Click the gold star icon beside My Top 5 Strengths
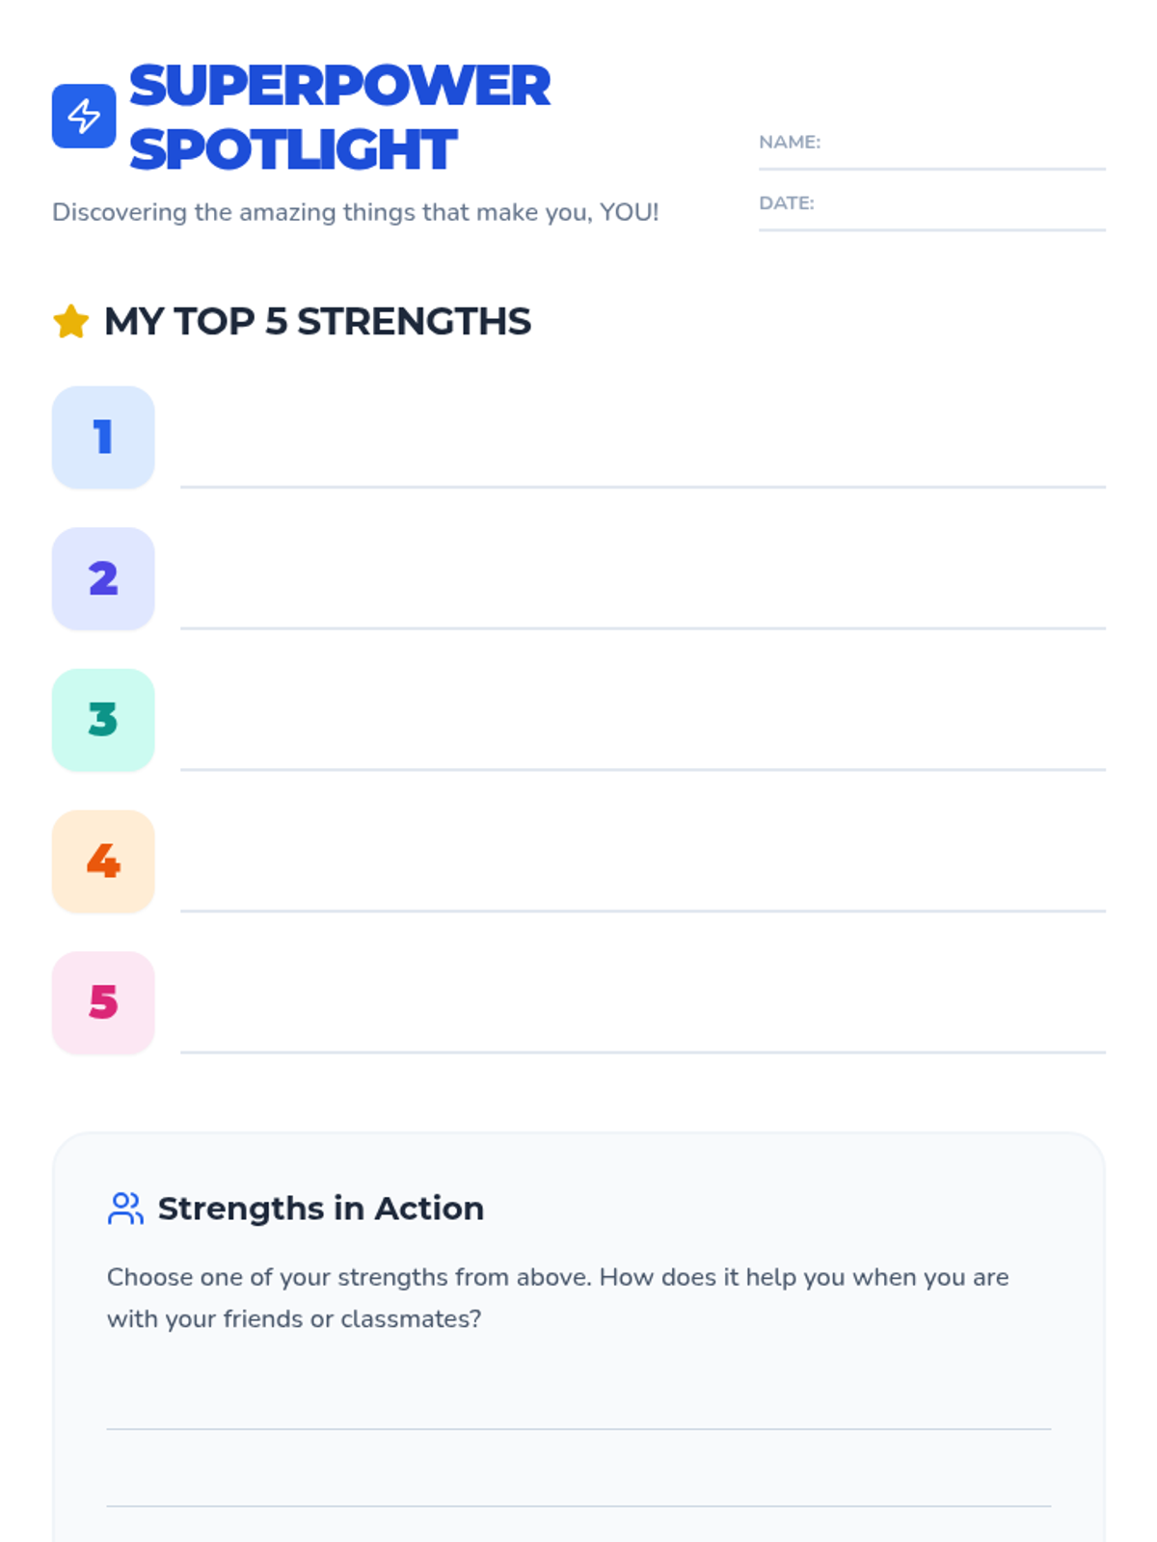The height and width of the screenshot is (1542, 1157). click(x=71, y=322)
